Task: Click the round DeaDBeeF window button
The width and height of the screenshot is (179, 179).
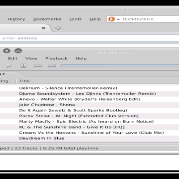Action: pyautogui.click(x=7, y=51)
